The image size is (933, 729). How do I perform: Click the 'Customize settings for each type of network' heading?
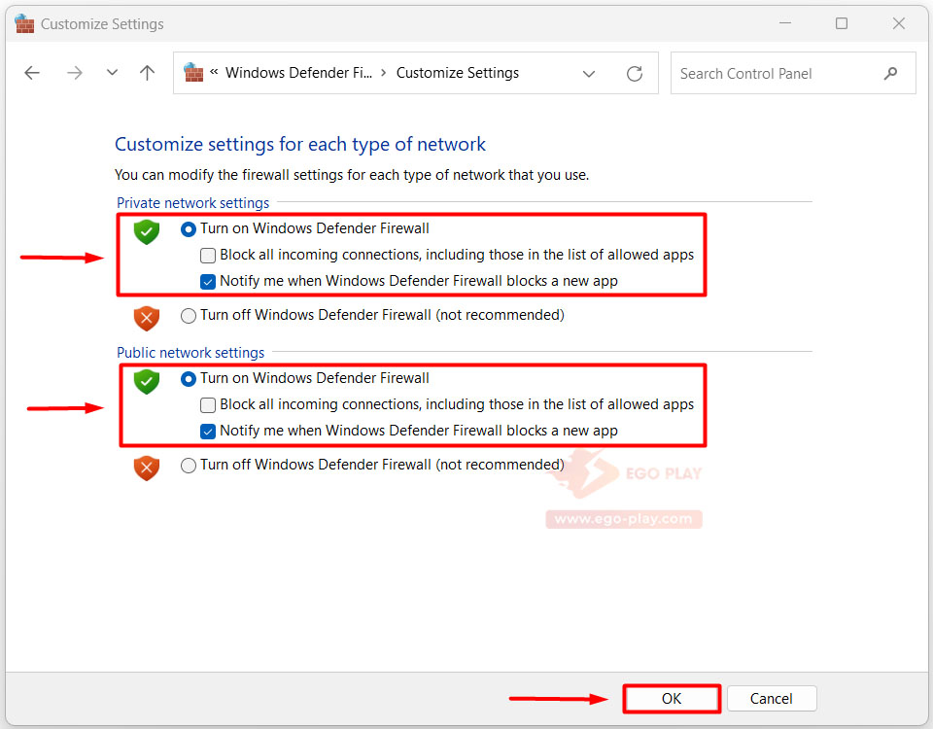pos(300,145)
